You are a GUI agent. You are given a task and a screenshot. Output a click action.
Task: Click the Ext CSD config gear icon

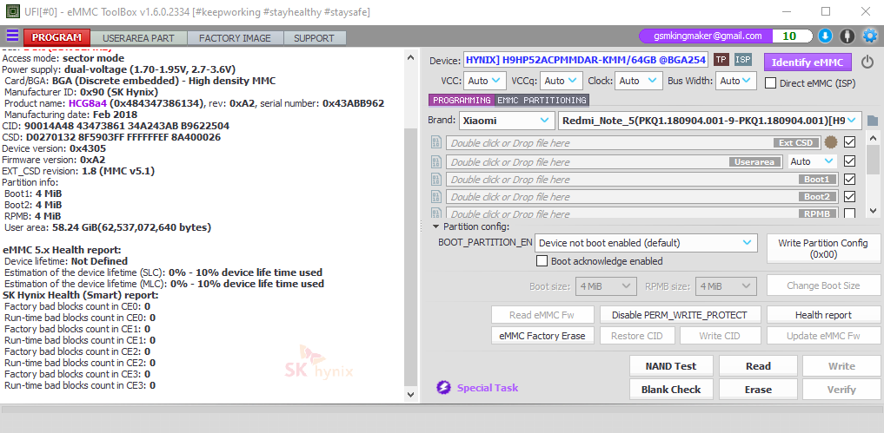pos(829,142)
